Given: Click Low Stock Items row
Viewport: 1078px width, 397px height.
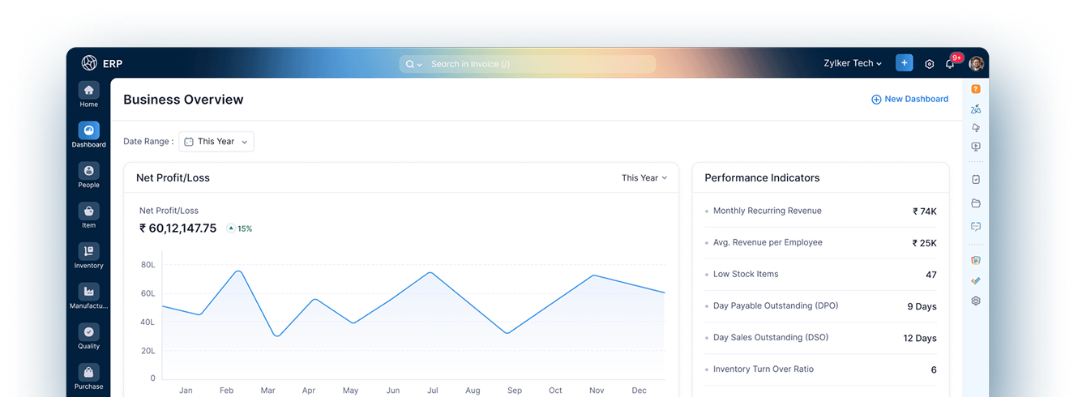Looking at the screenshot, I should (x=820, y=274).
